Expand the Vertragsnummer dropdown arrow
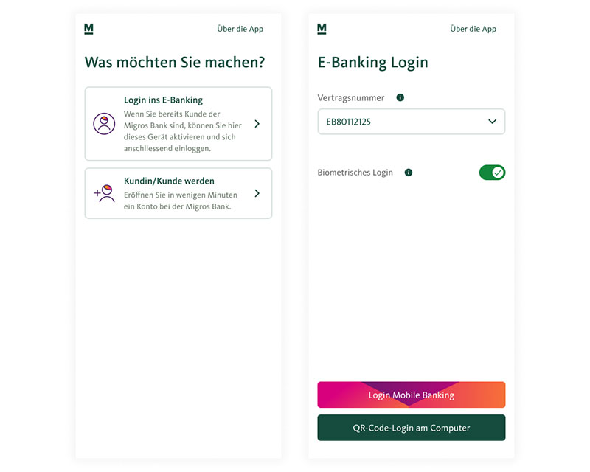The height and width of the screenshot is (472, 590). pyautogui.click(x=492, y=122)
